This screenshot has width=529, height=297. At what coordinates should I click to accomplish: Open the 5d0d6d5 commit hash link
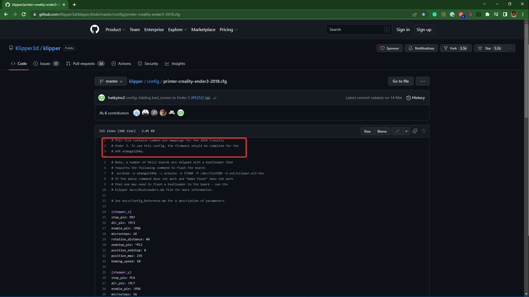[x=377, y=98]
